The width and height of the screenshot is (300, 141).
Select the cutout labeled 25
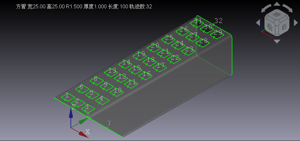[x=168, y=39]
